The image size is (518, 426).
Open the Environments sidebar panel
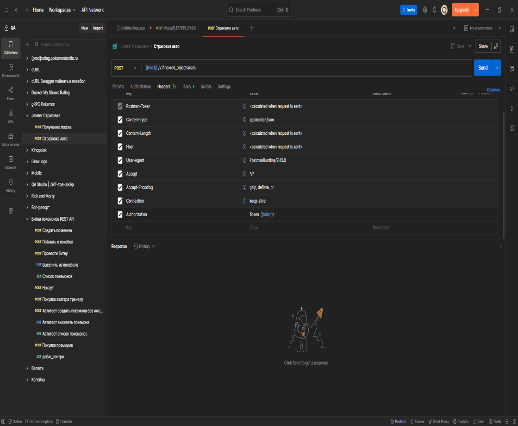(x=11, y=70)
